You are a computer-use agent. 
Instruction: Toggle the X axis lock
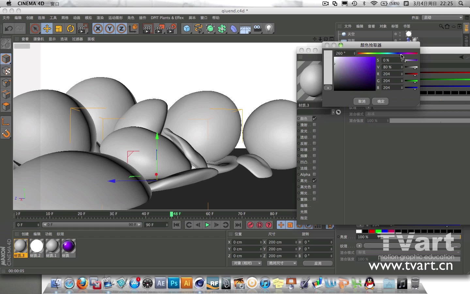(98, 29)
